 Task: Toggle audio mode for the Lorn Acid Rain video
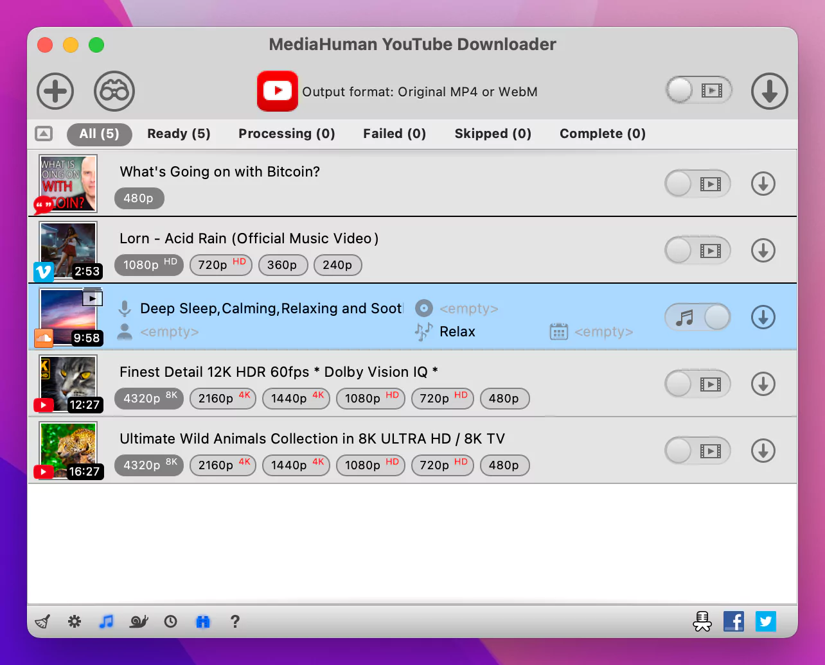697,250
